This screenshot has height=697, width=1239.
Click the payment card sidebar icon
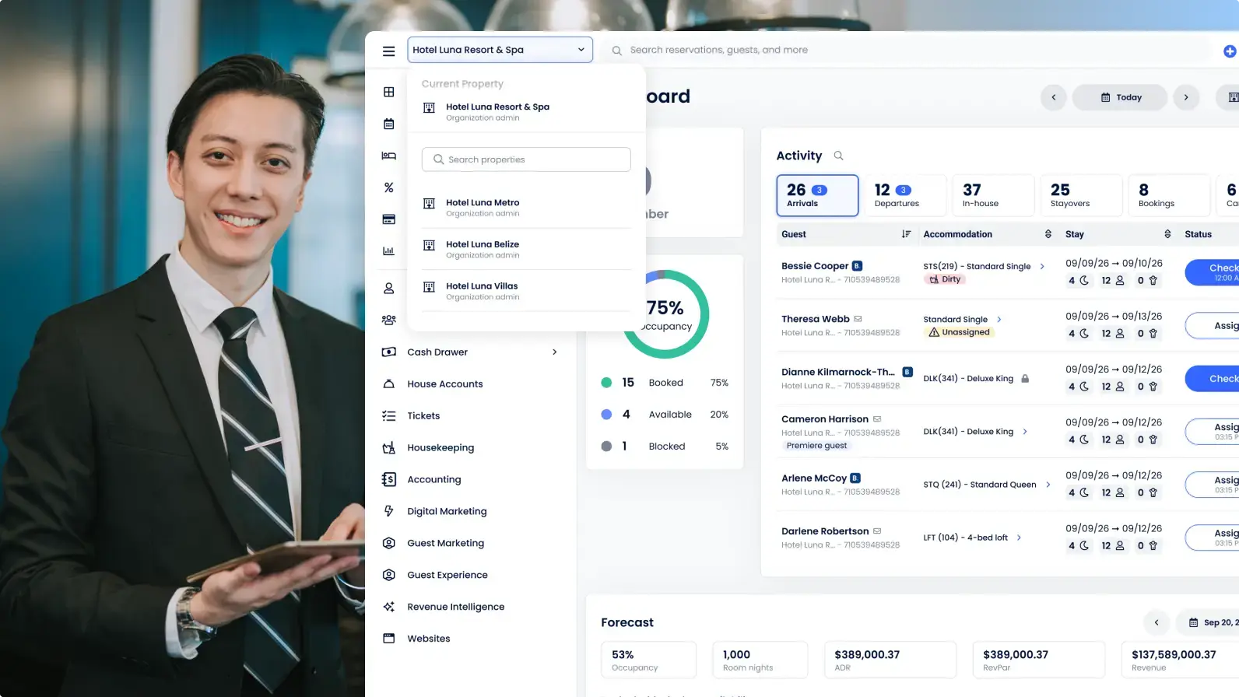388,219
